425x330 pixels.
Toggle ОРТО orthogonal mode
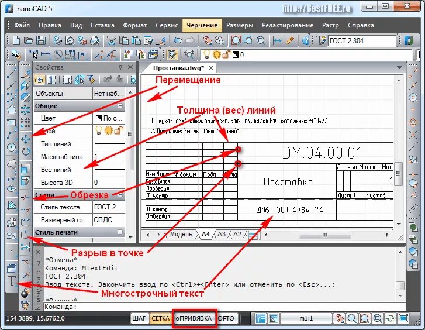226,318
